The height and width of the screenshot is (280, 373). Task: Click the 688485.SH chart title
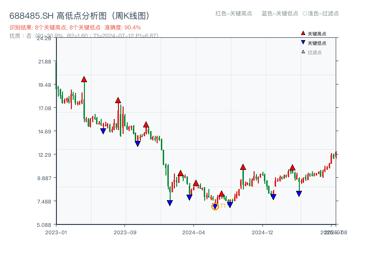point(79,16)
